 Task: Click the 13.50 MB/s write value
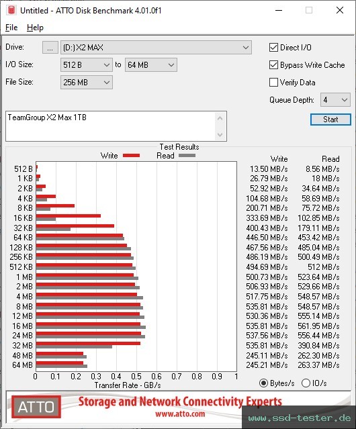pyautogui.click(x=269, y=169)
